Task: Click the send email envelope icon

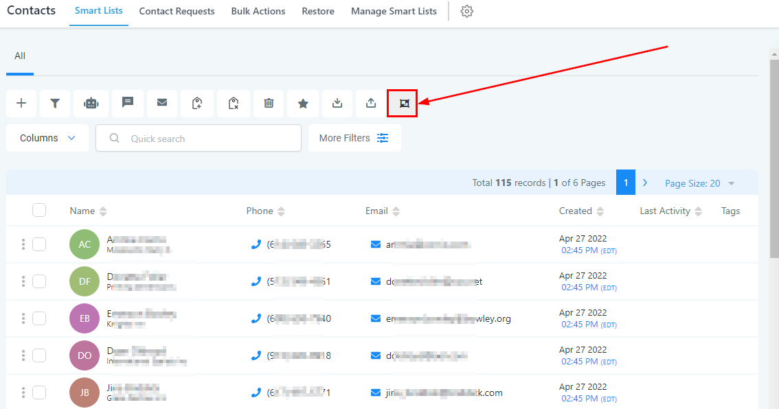Action: [162, 103]
